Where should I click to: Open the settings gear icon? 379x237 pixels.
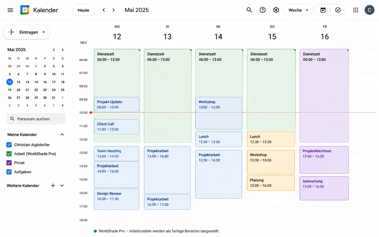276,10
